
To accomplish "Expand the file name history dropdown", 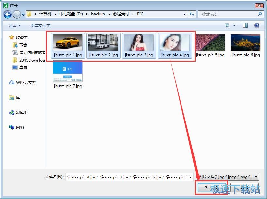I will pyautogui.click(x=191, y=177).
